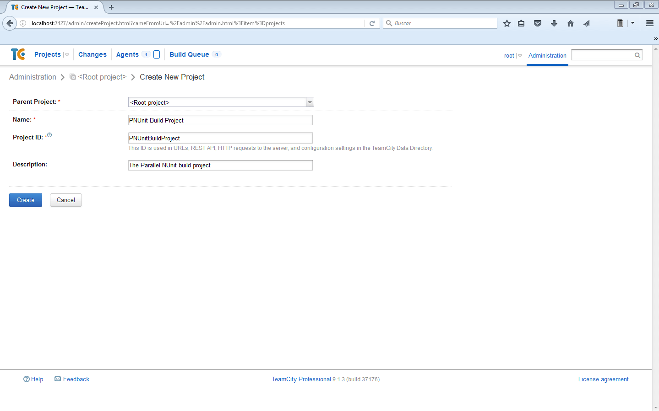Reload the page using refresh icon
The image size is (659, 411).
(372, 23)
